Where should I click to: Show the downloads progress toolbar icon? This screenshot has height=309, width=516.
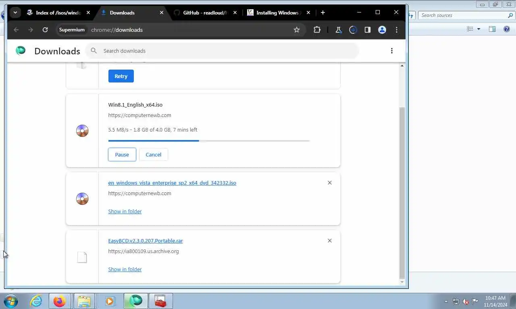point(353,30)
